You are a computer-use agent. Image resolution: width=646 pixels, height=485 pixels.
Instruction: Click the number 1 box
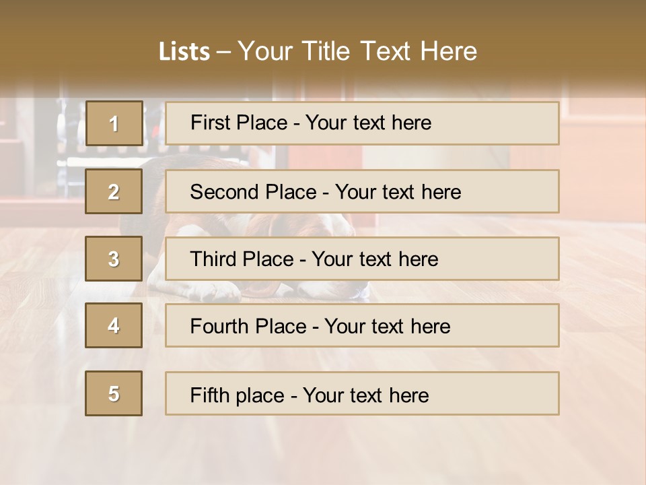click(x=114, y=123)
